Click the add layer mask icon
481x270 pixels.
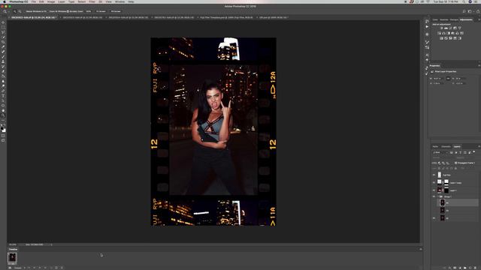coord(455,268)
